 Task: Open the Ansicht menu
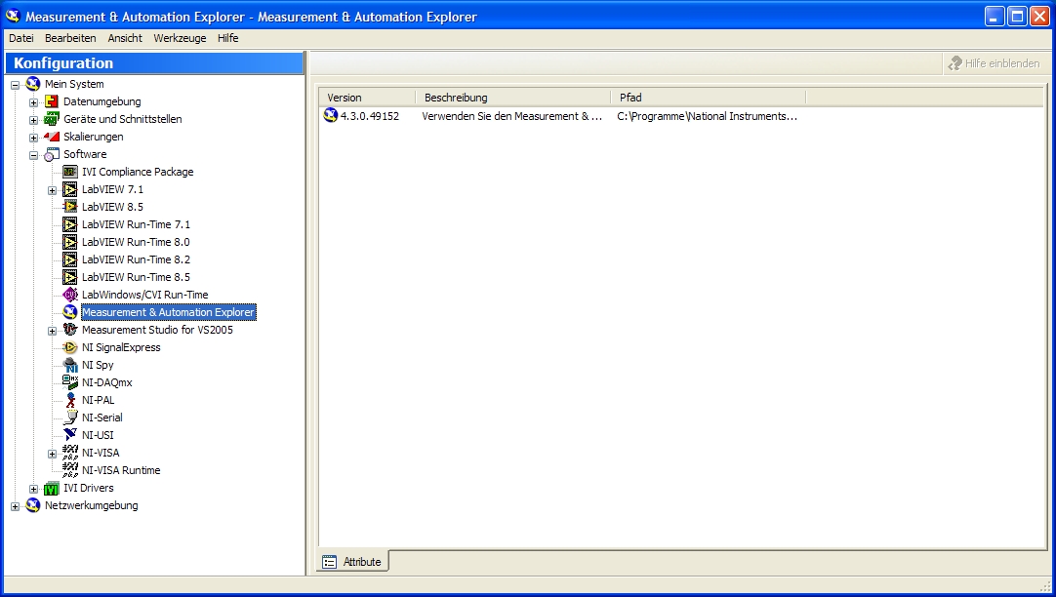(x=125, y=38)
